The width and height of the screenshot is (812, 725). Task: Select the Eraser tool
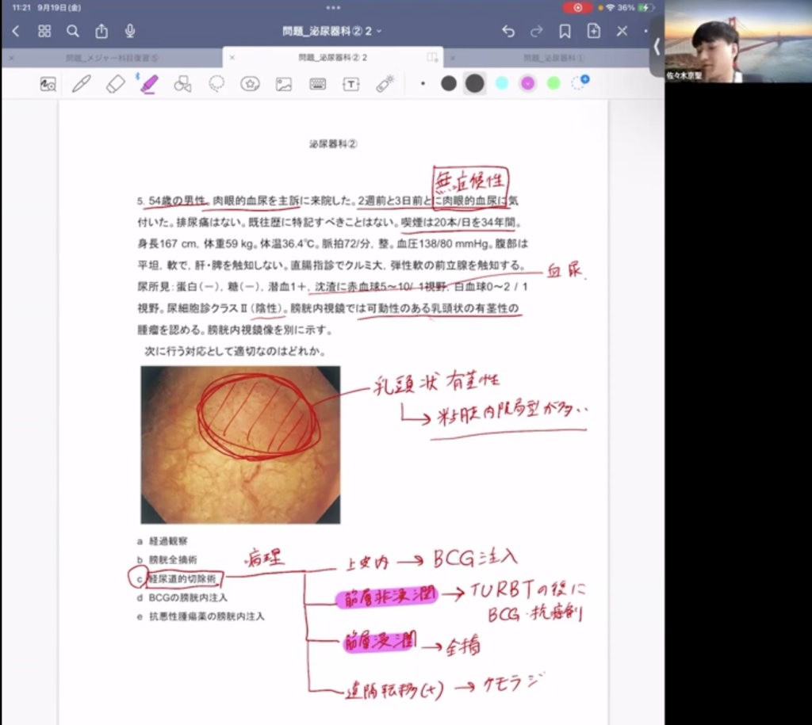click(115, 82)
